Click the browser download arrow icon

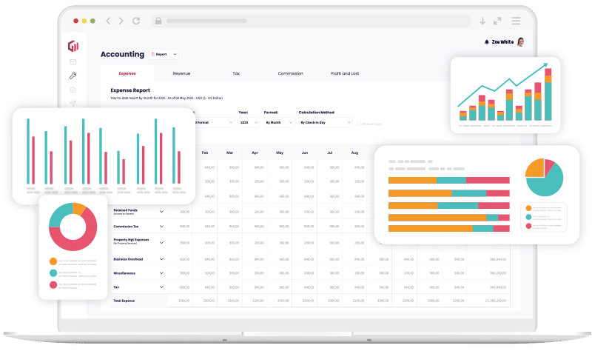point(482,21)
